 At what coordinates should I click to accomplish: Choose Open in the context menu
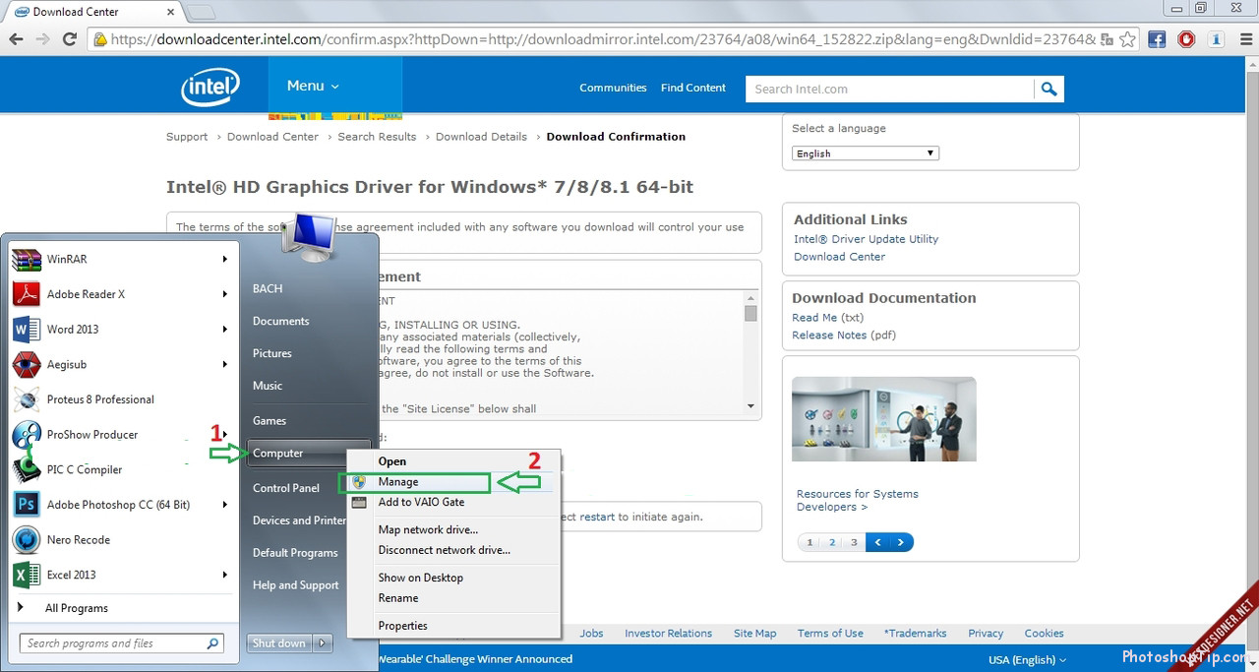point(454,460)
